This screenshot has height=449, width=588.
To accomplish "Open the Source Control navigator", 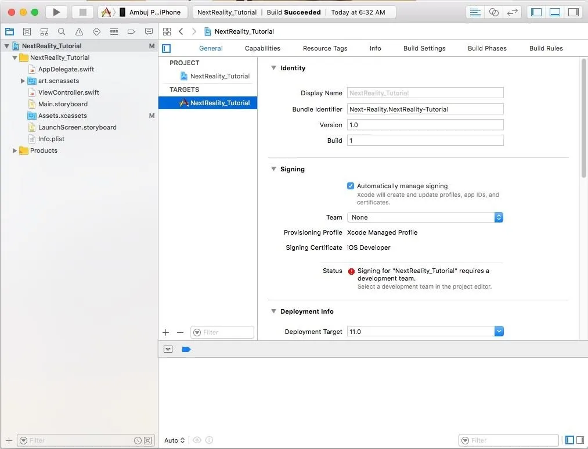I will coord(27,31).
